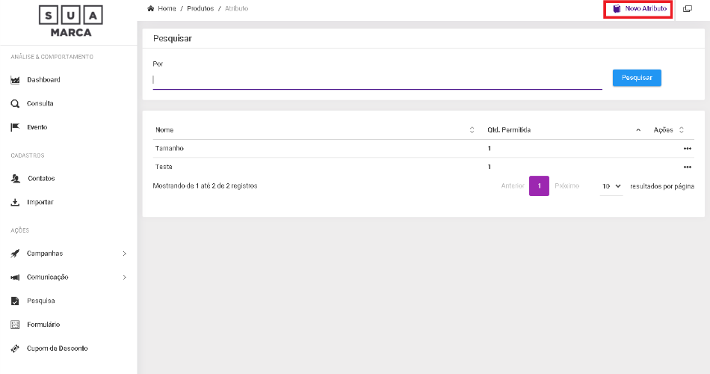Click the Evento flag icon
Screen dimensions: 710x374
coord(15,128)
